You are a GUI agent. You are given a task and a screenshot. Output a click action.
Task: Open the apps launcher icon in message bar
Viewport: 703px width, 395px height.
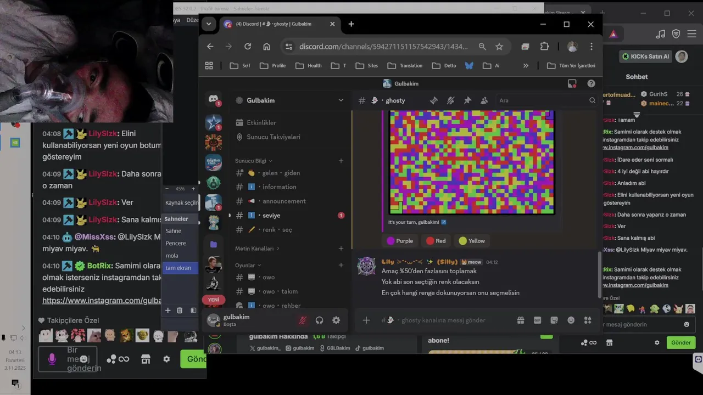(588, 320)
